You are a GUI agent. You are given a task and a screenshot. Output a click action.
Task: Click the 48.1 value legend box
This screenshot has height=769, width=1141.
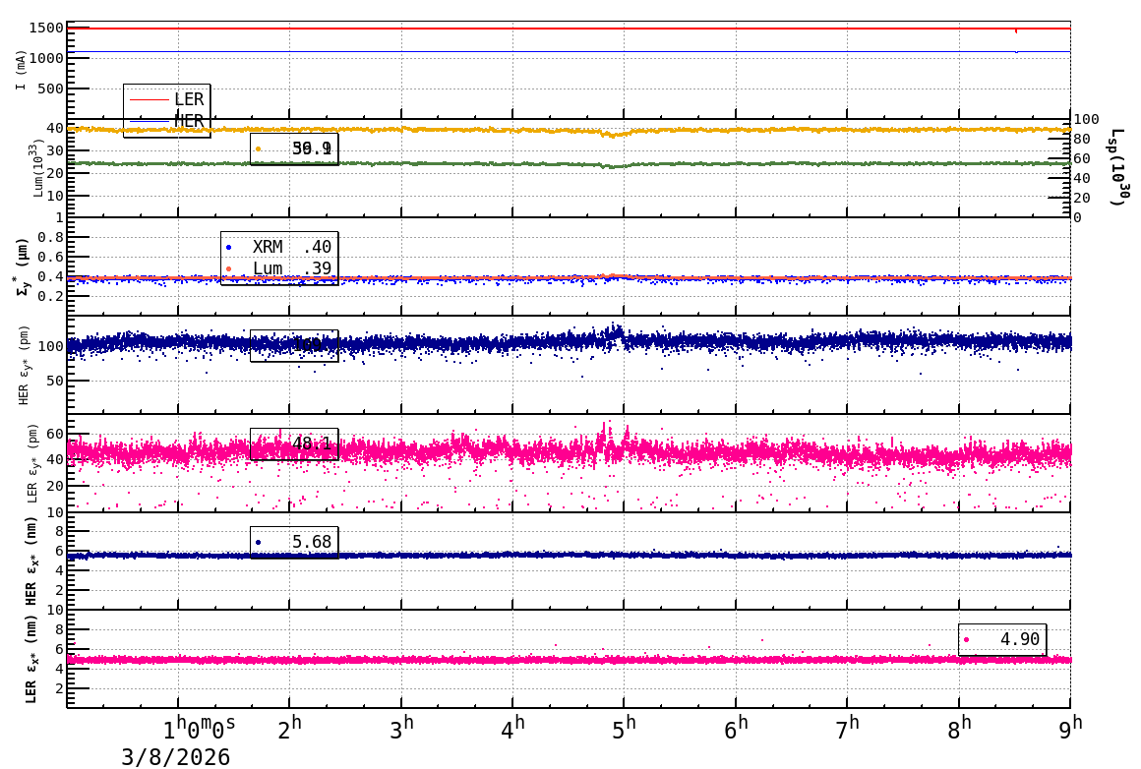point(294,444)
